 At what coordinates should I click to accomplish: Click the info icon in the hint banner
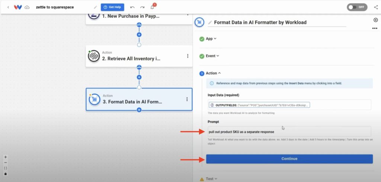point(212,83)
